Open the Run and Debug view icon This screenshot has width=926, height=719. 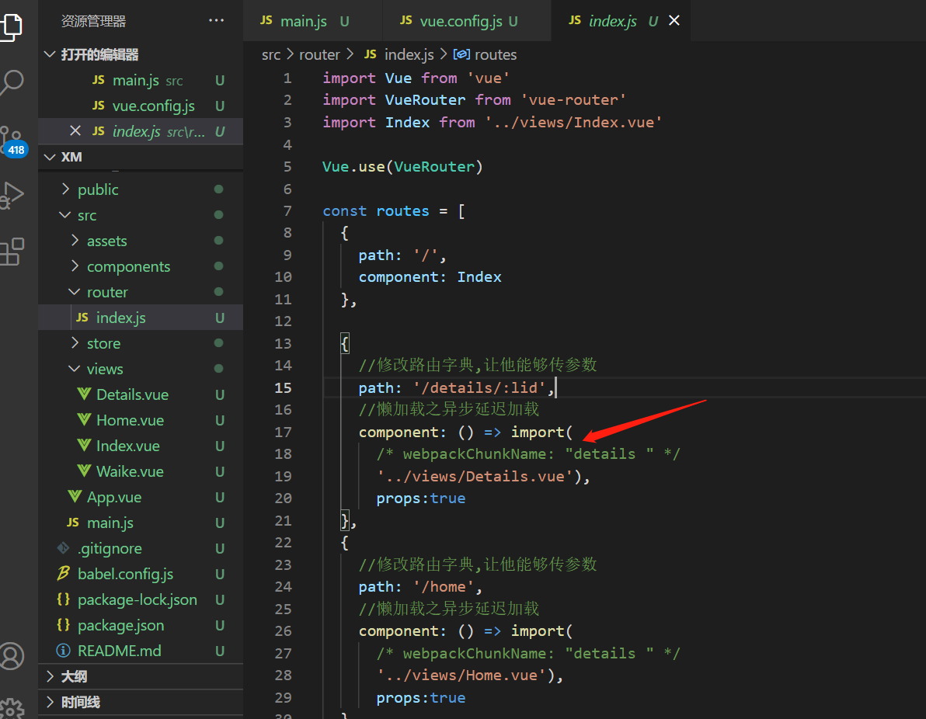point(12,195)
